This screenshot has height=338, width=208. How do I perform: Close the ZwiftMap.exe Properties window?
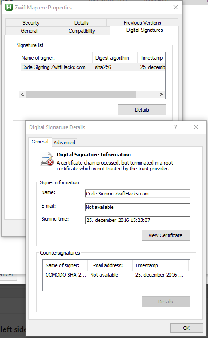(176, 7)
